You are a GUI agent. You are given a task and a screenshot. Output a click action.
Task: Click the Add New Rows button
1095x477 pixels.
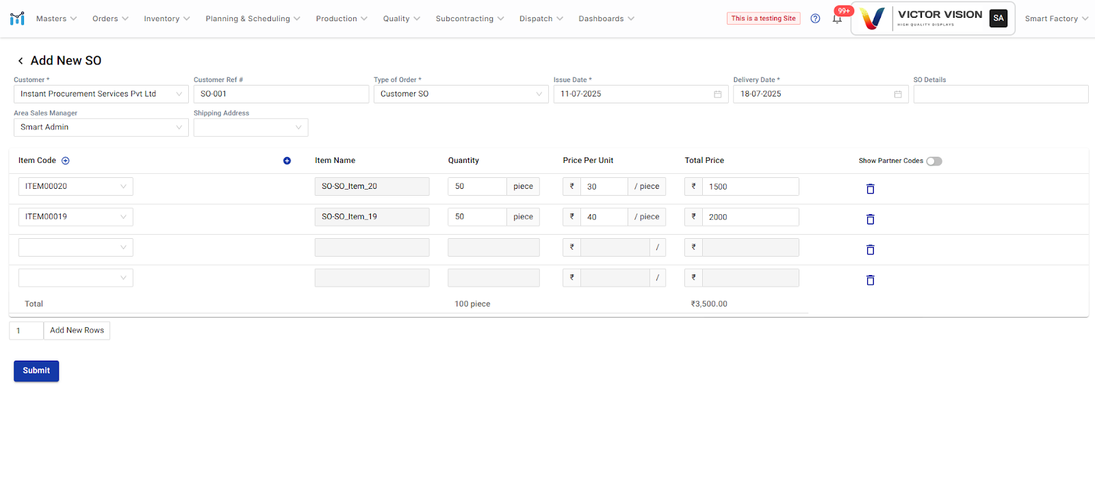click(x=77, y=331)
